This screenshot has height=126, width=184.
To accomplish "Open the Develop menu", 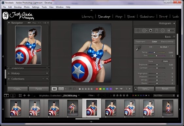I will (x=18, y=7).
